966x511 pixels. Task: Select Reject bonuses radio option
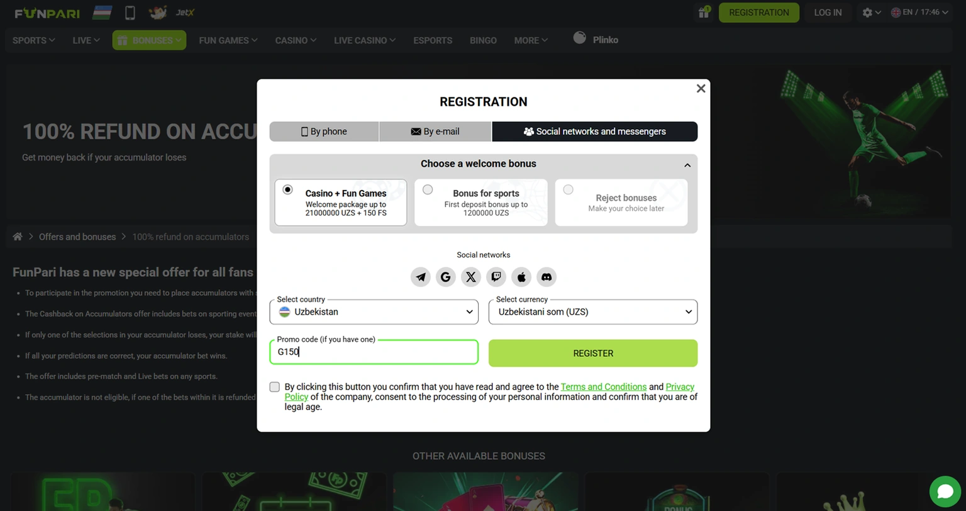tap(568, 189)
